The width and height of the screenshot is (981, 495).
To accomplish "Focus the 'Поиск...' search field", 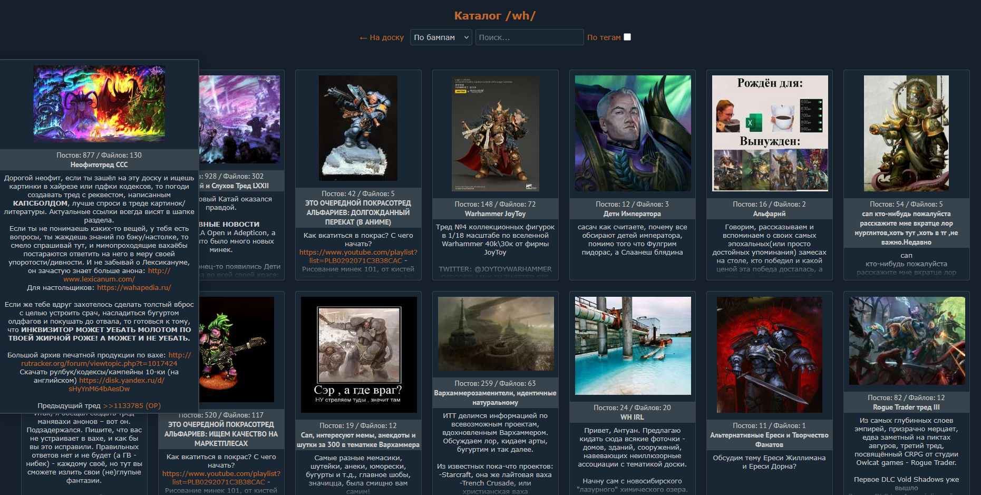I will (529, 37).
